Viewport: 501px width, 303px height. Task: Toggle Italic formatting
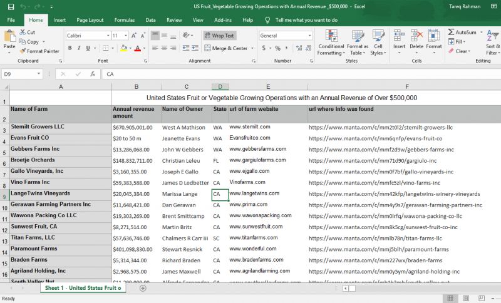[x=79, y=48]
